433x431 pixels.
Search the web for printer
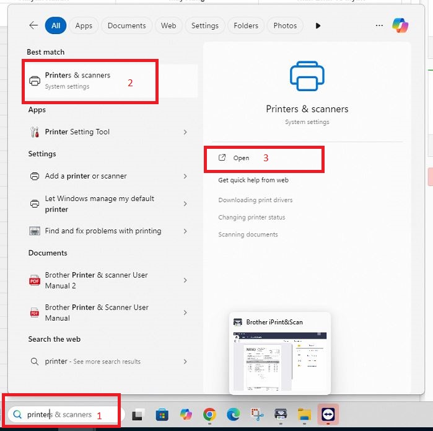pos(108,362)
